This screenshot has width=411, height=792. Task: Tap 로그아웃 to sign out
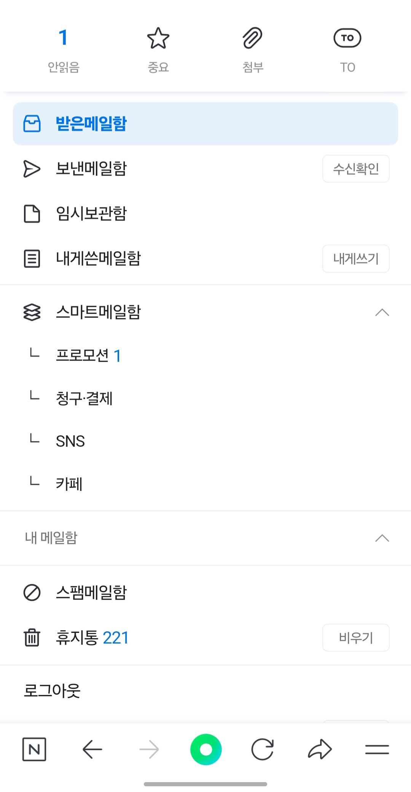pos(52,690)
